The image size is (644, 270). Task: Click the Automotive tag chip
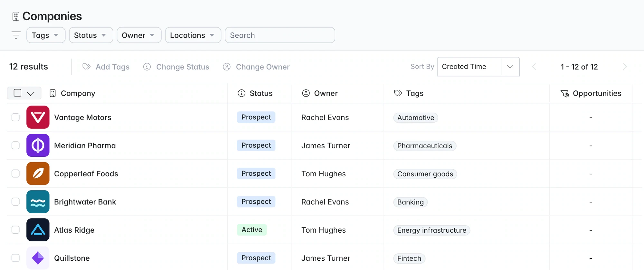[x=416, y=118]
